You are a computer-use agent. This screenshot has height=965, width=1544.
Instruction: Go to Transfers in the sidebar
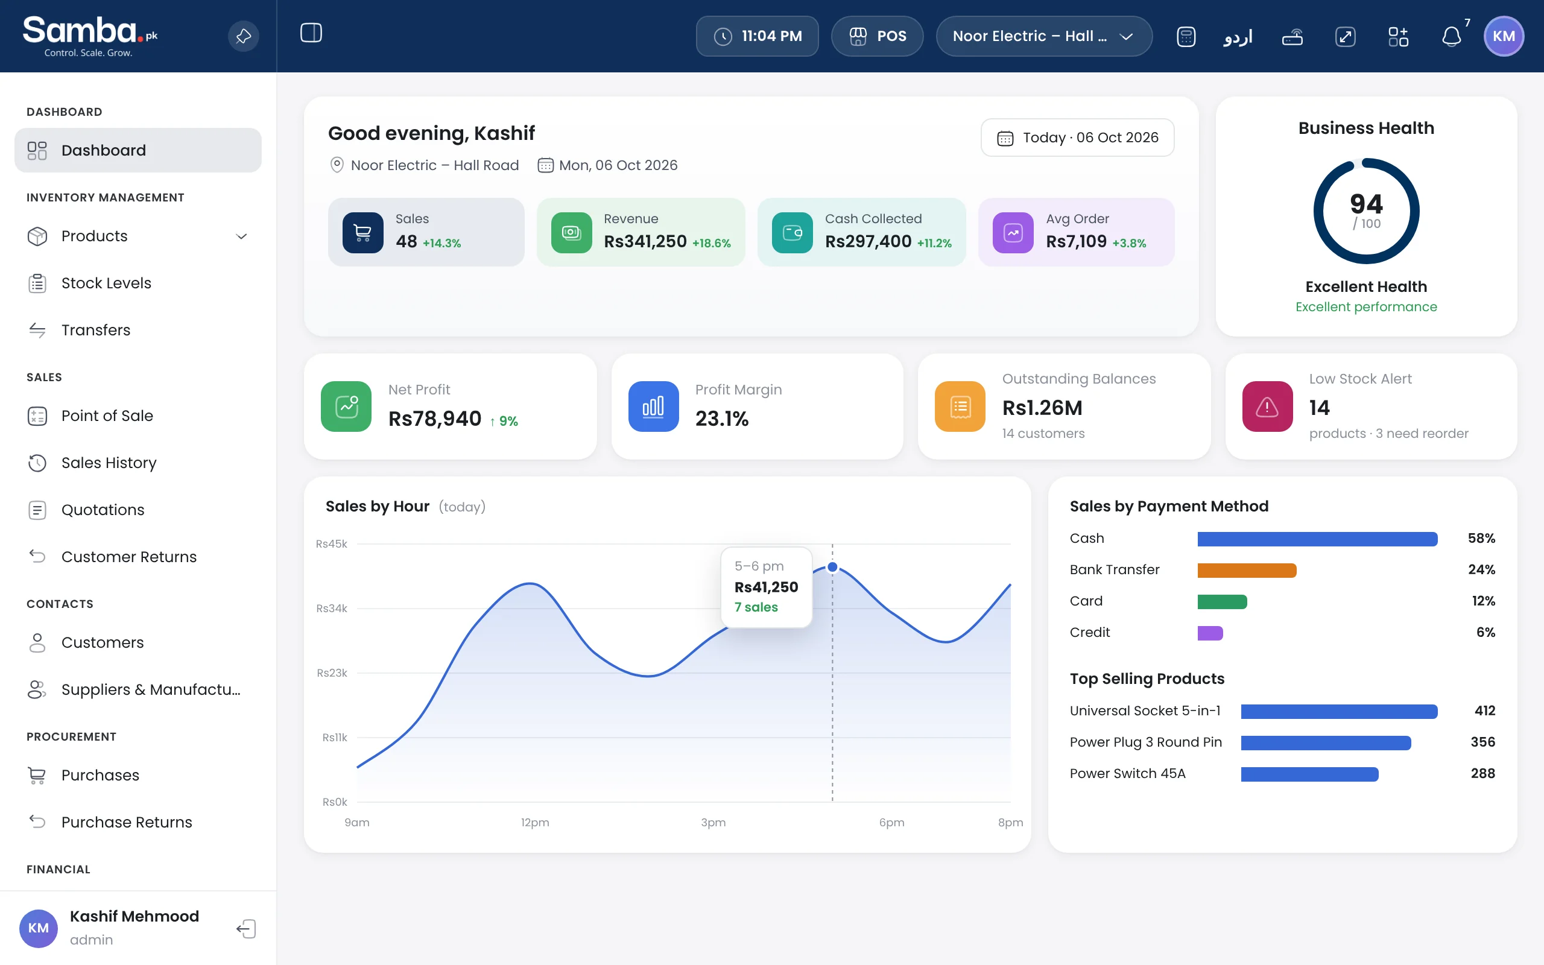coord(138,330)
